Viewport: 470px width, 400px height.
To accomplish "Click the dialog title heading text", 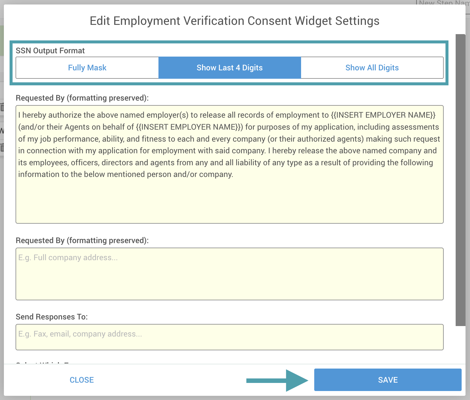I will pyautogui.click(x=234, y=21).
